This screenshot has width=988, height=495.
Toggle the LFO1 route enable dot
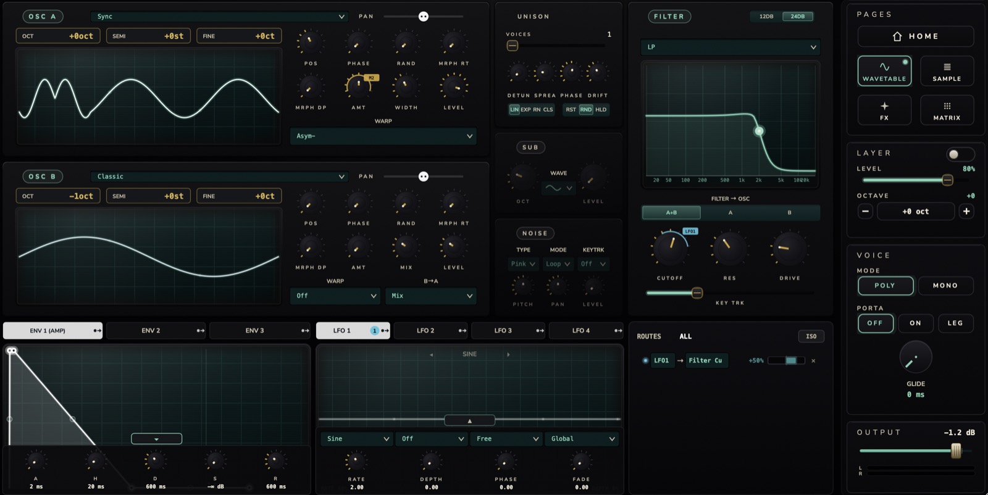[645, 360]
